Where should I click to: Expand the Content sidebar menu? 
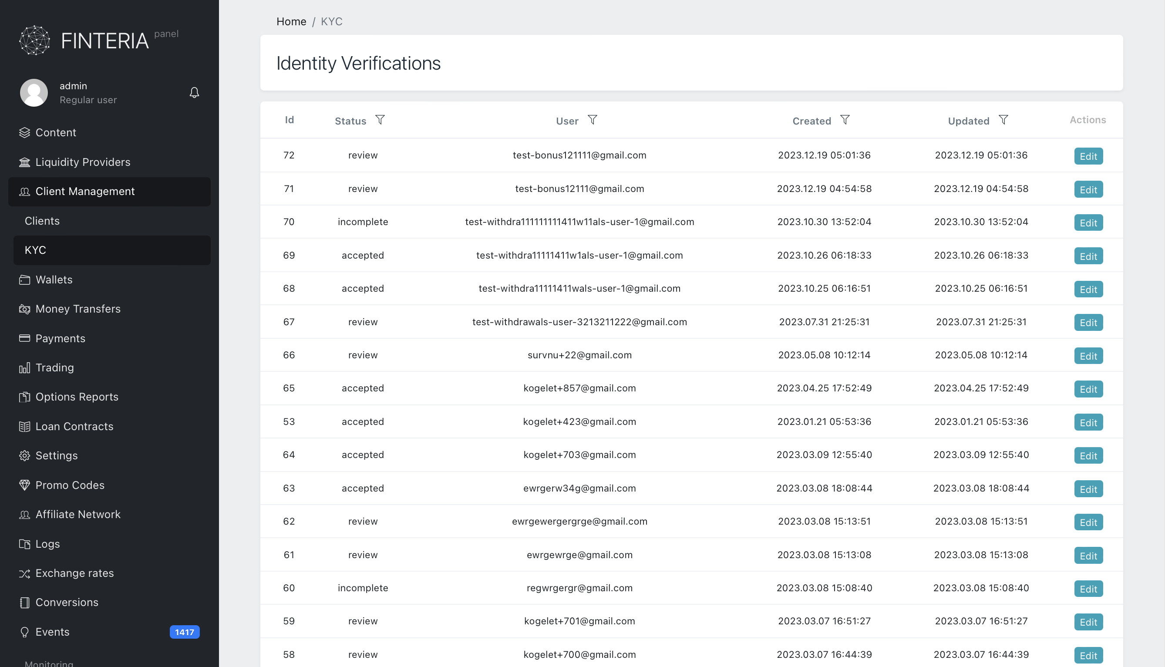click(56, 133)
